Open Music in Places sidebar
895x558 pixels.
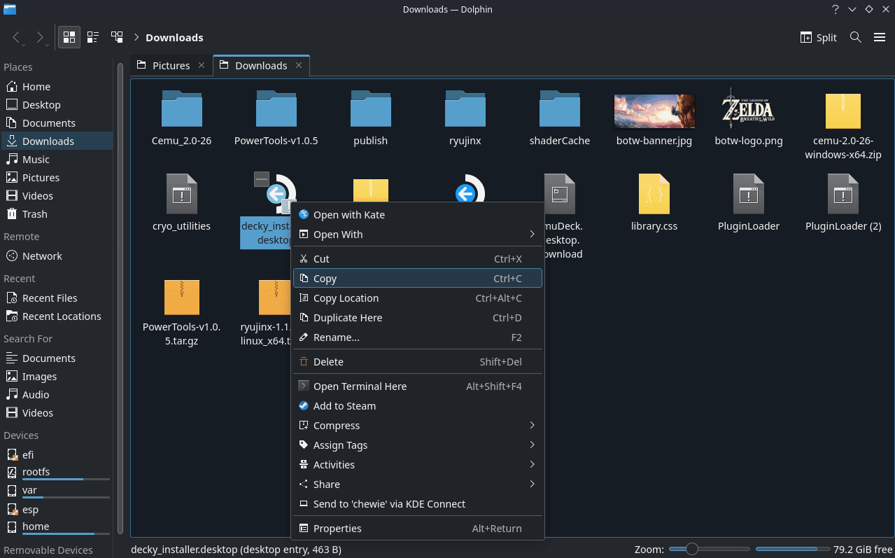57,160
